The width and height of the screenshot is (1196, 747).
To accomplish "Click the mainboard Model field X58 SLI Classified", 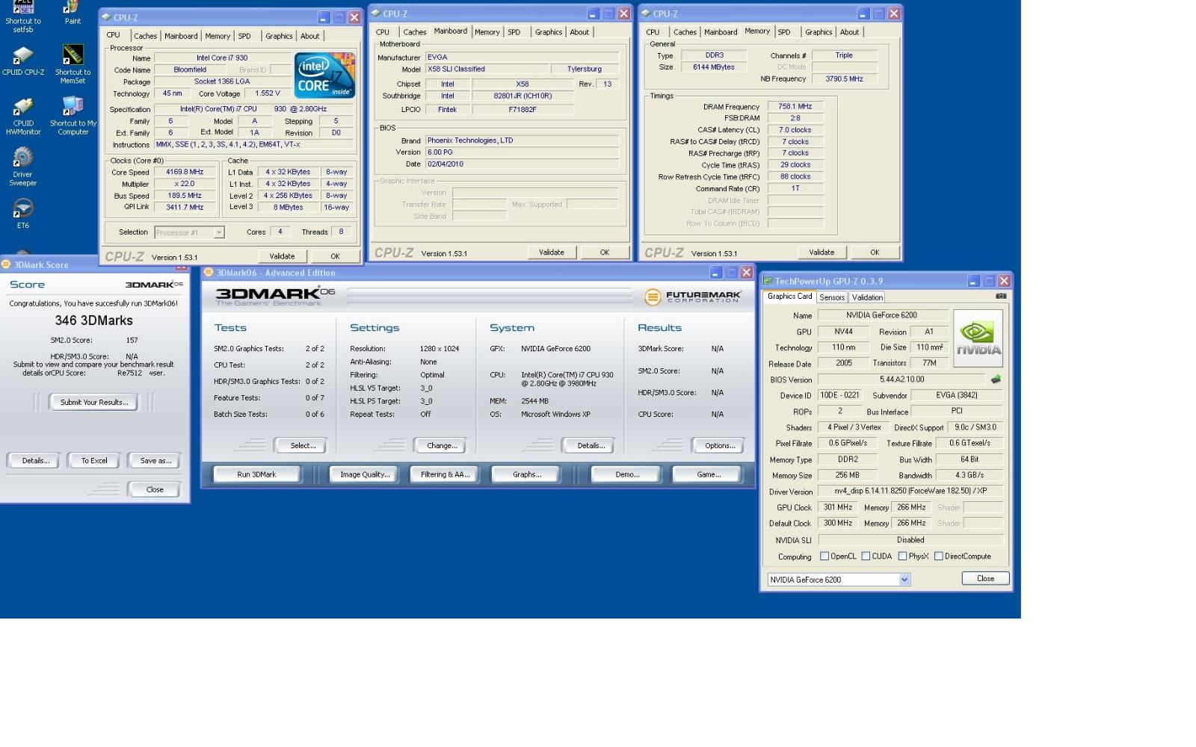I will coord(487,69).
